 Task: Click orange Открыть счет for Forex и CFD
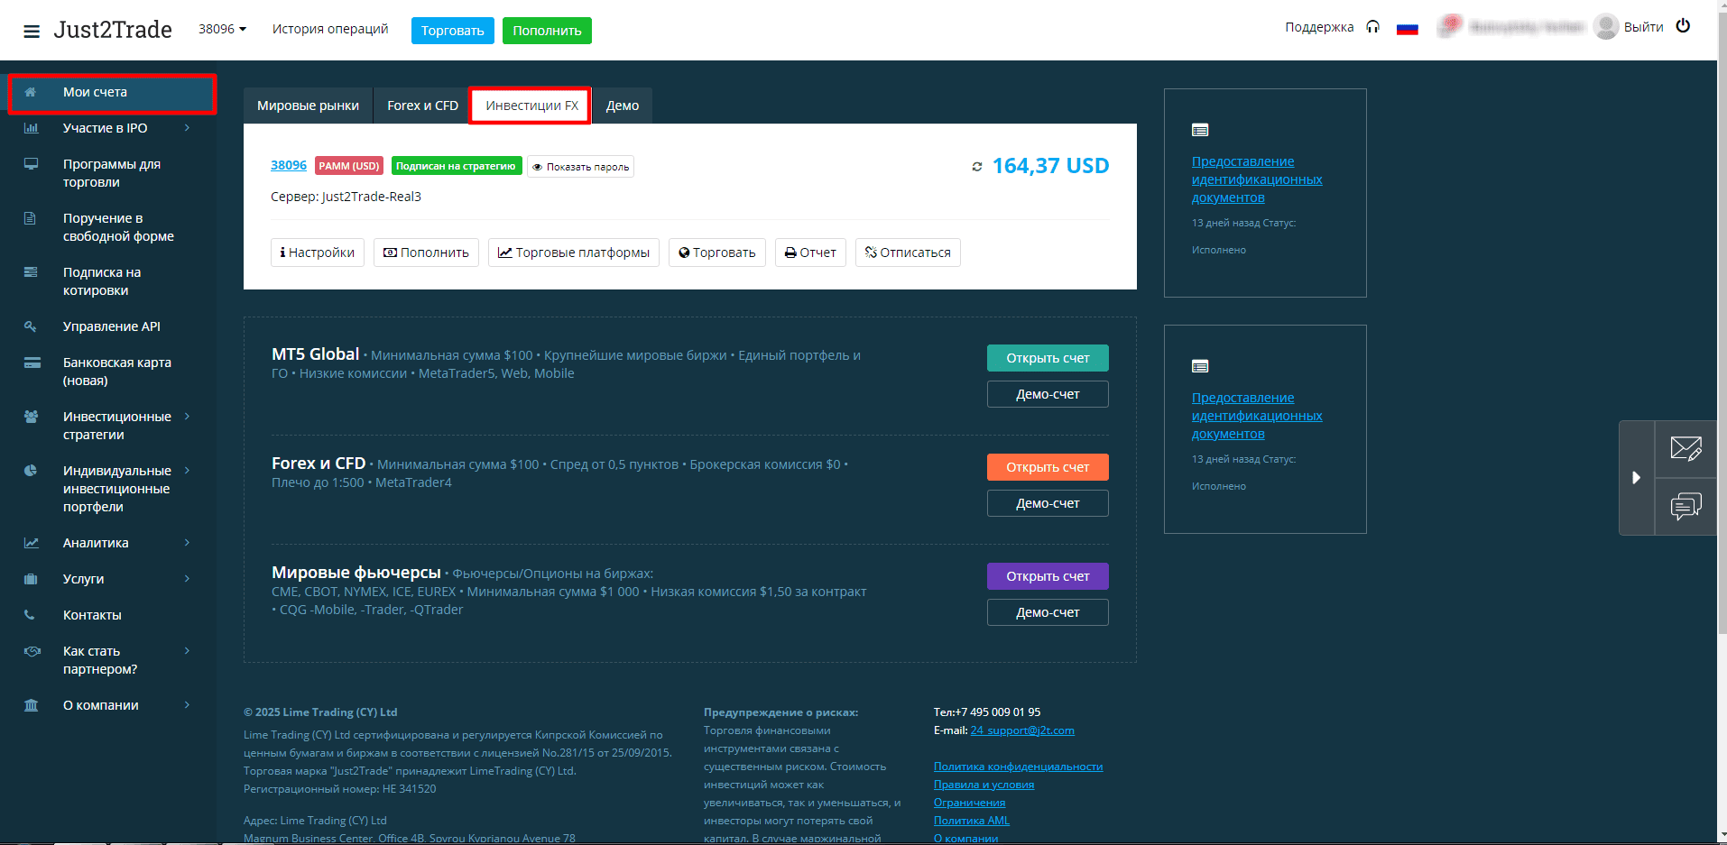1048,467
